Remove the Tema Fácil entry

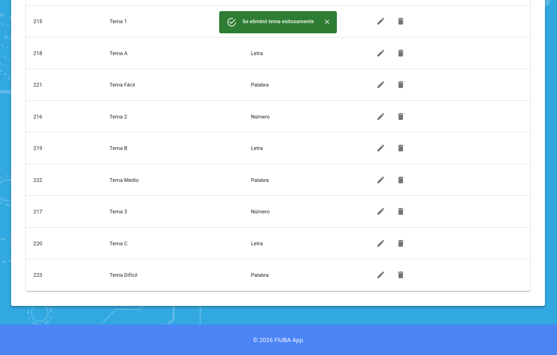pyautogui.click(x=401, y=85)
